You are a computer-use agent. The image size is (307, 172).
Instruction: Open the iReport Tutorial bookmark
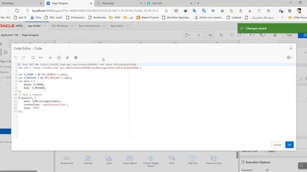pyautogui.click(x=147, y=17)
